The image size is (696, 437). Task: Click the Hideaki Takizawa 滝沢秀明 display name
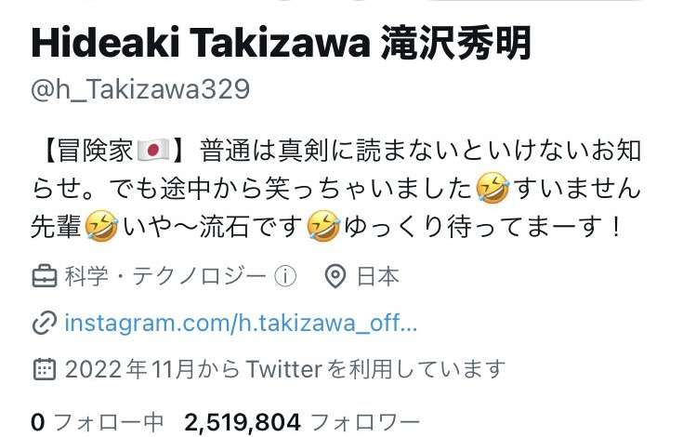tap(281, 43)
